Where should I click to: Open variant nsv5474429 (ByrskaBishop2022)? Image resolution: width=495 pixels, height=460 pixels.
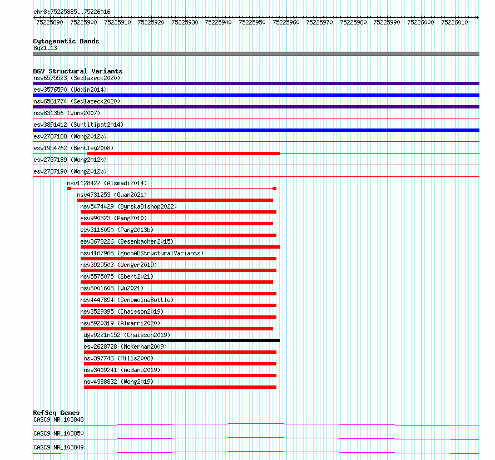point(128,206)
